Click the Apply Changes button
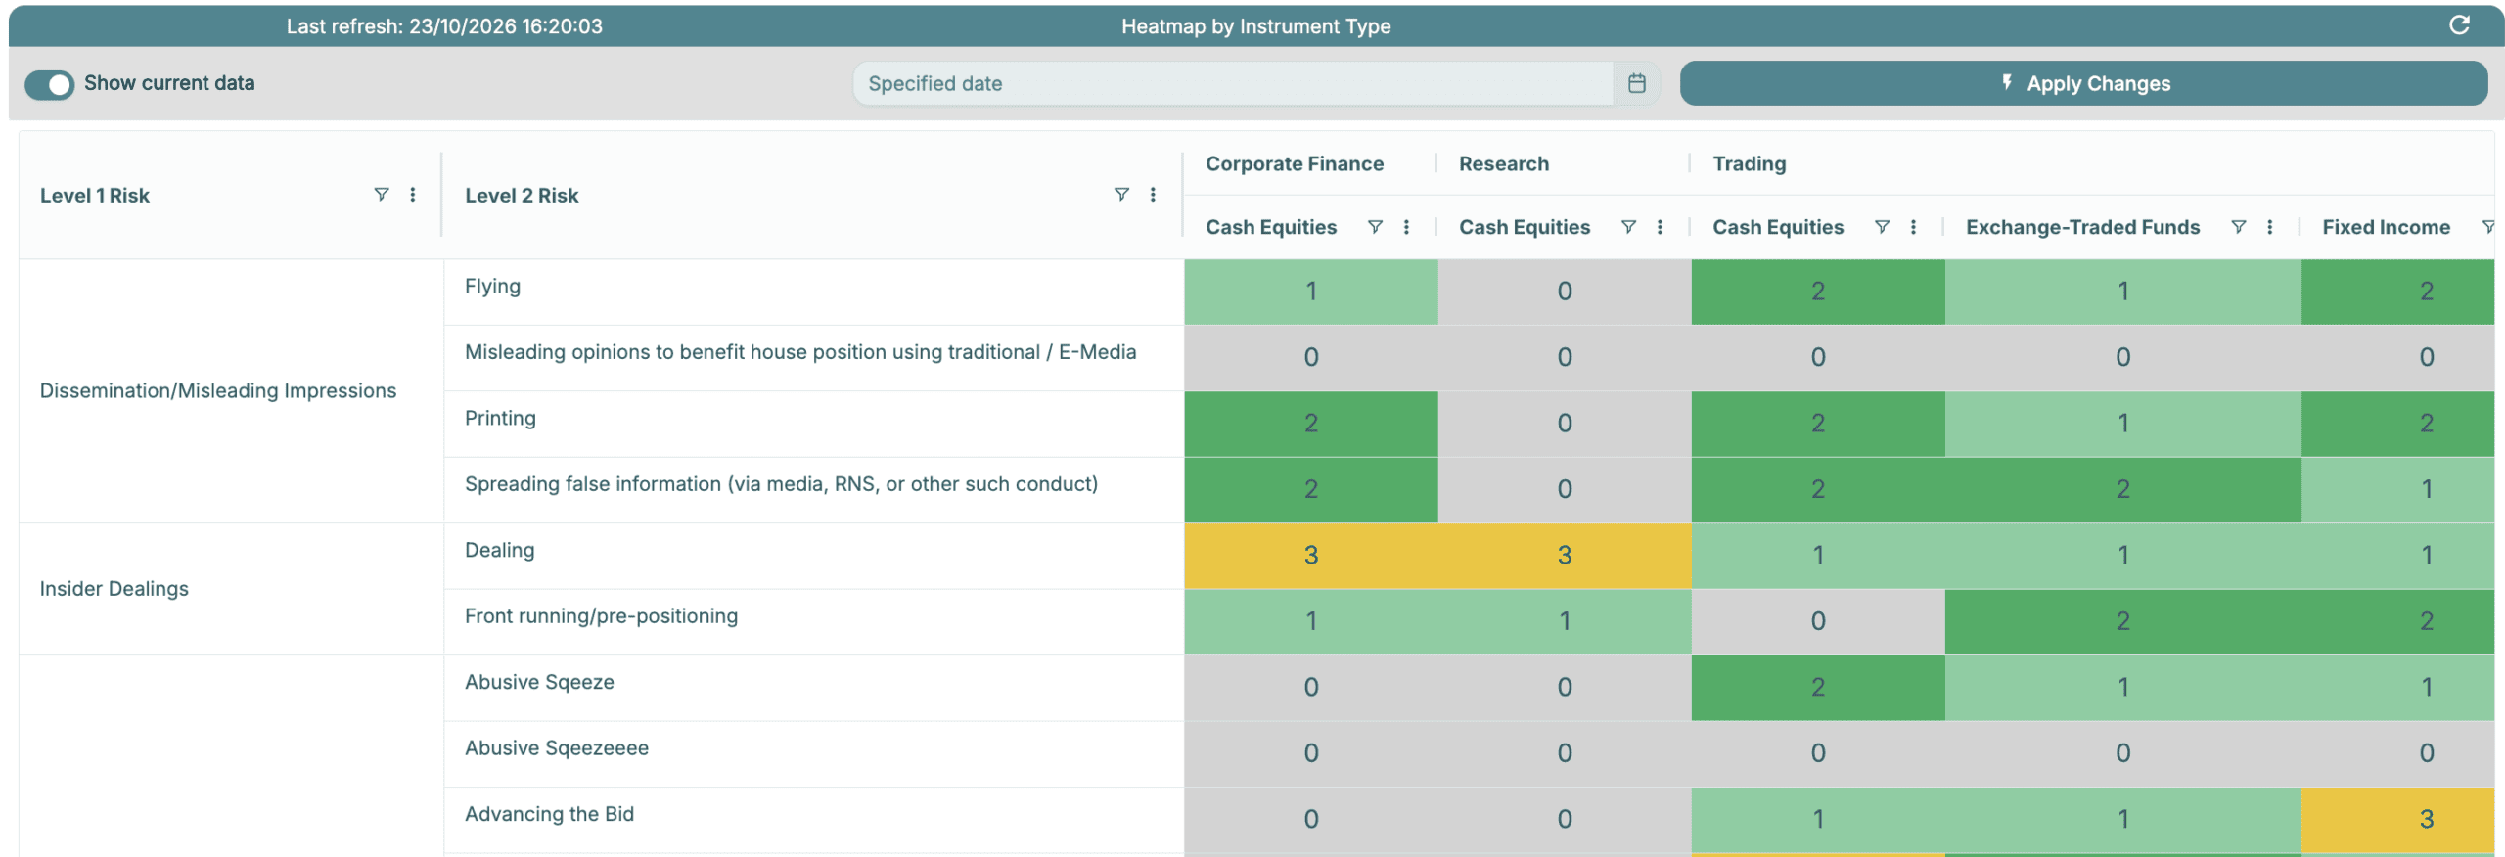 click(x=2083, y=83)
